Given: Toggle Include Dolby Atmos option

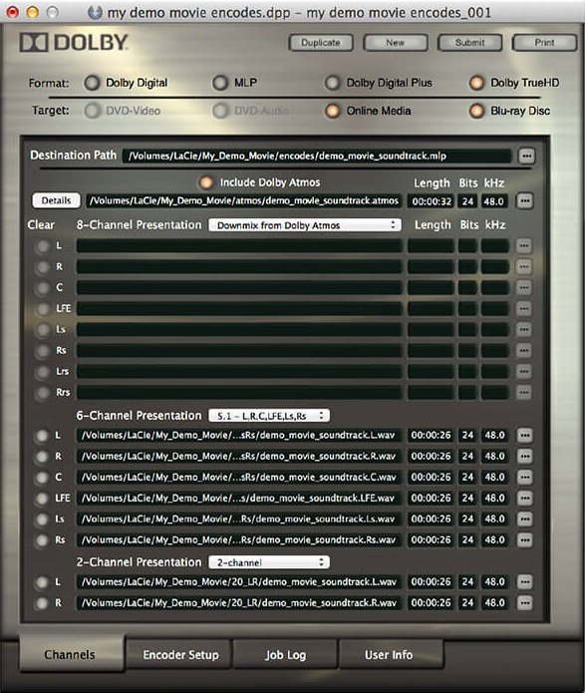Looking at the screenshot, I should 205,182.
